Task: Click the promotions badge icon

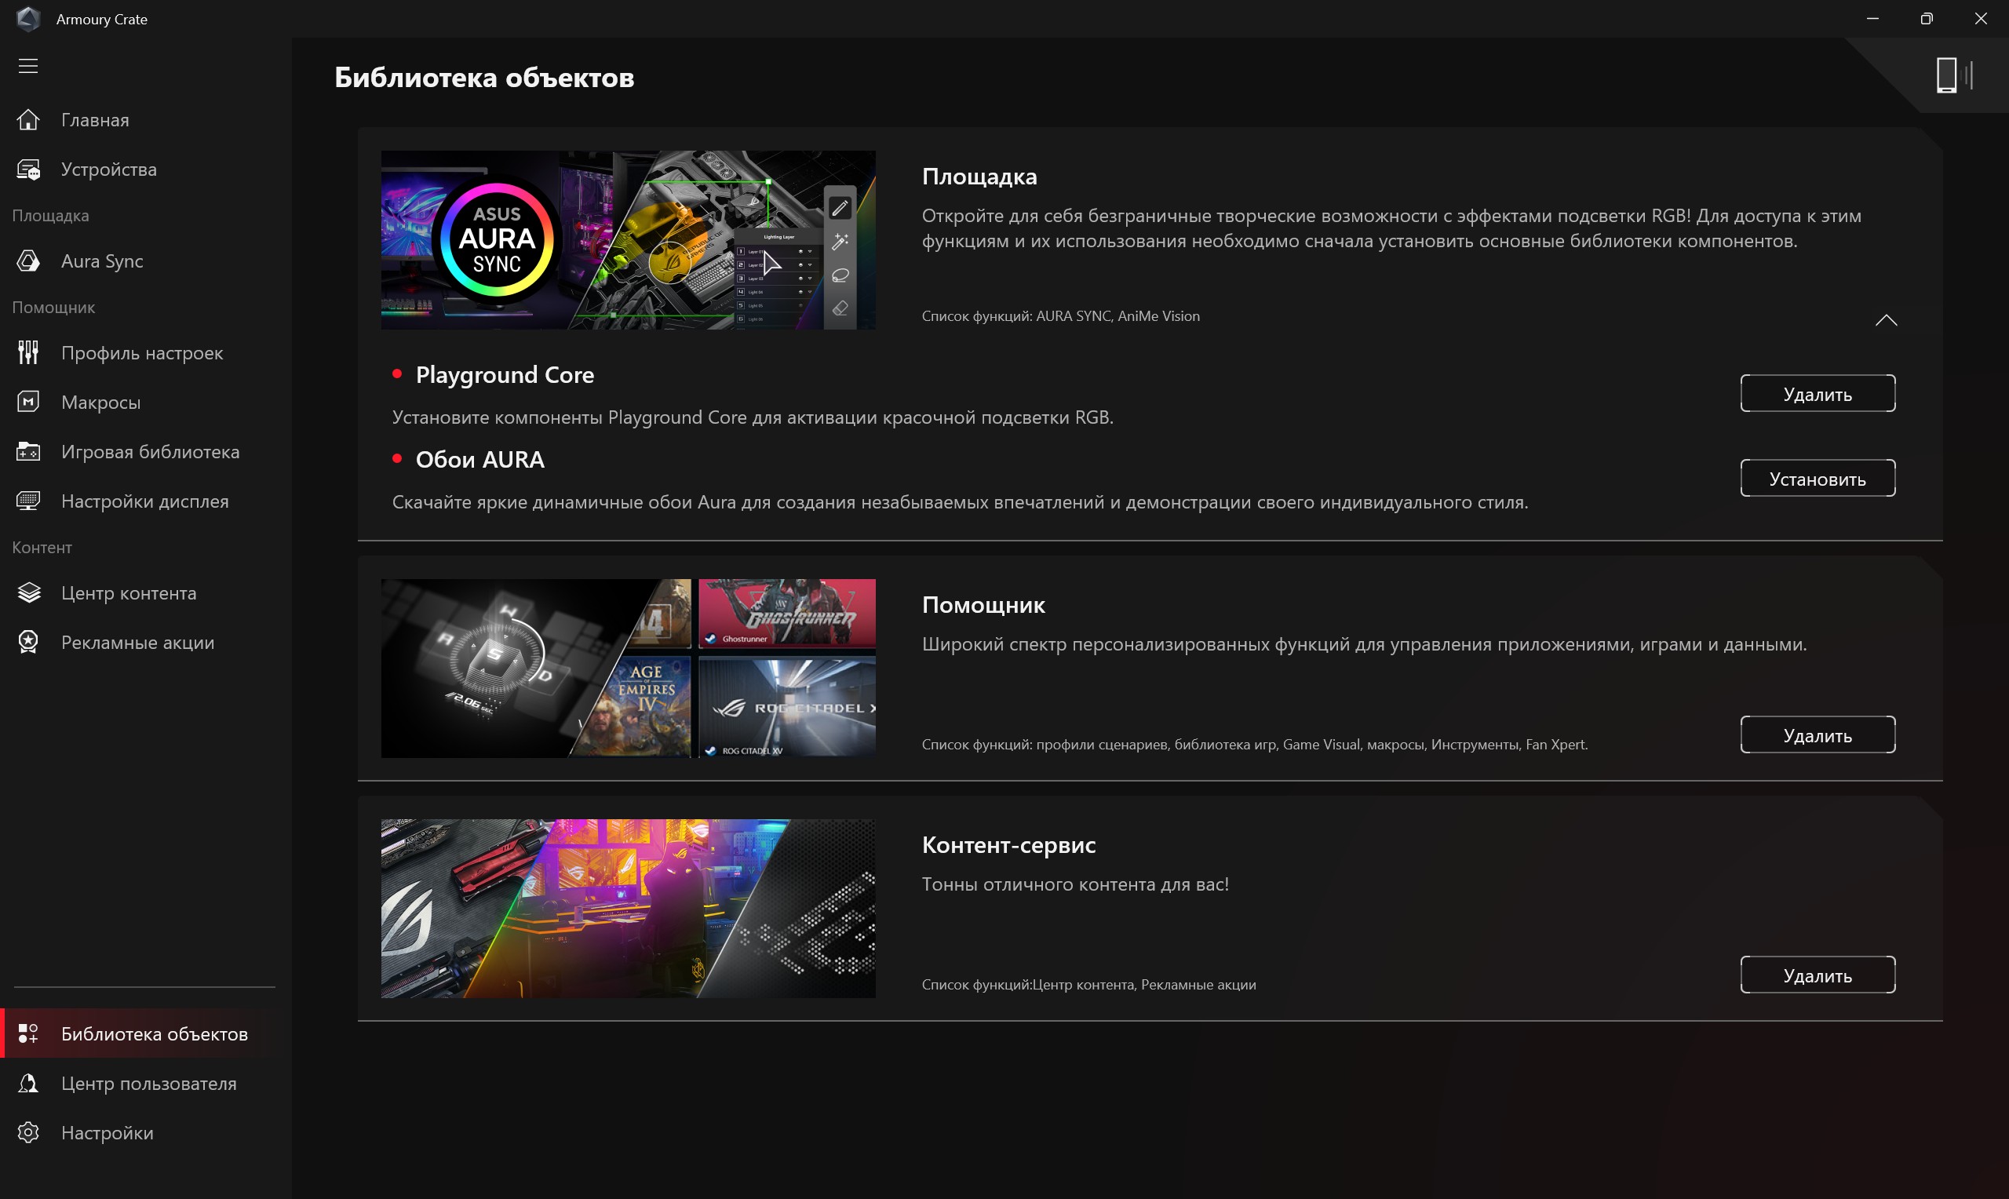Action: pos(28,643)
